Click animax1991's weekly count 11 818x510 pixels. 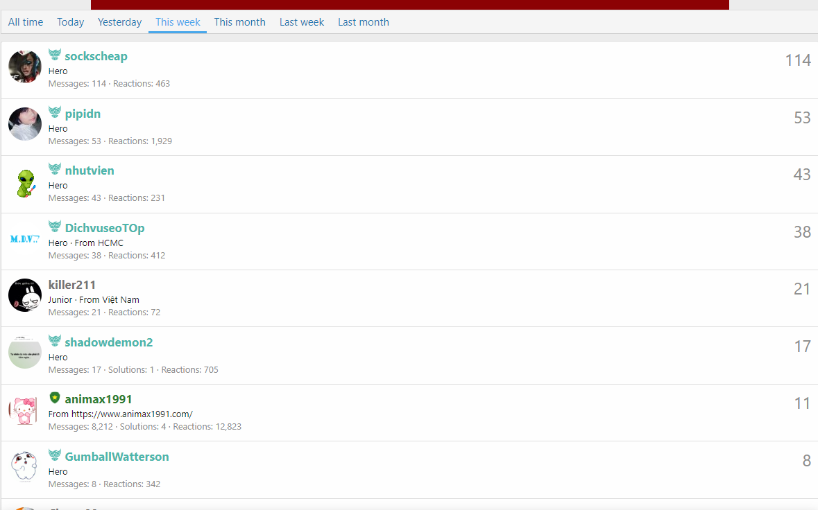[802, 403]
